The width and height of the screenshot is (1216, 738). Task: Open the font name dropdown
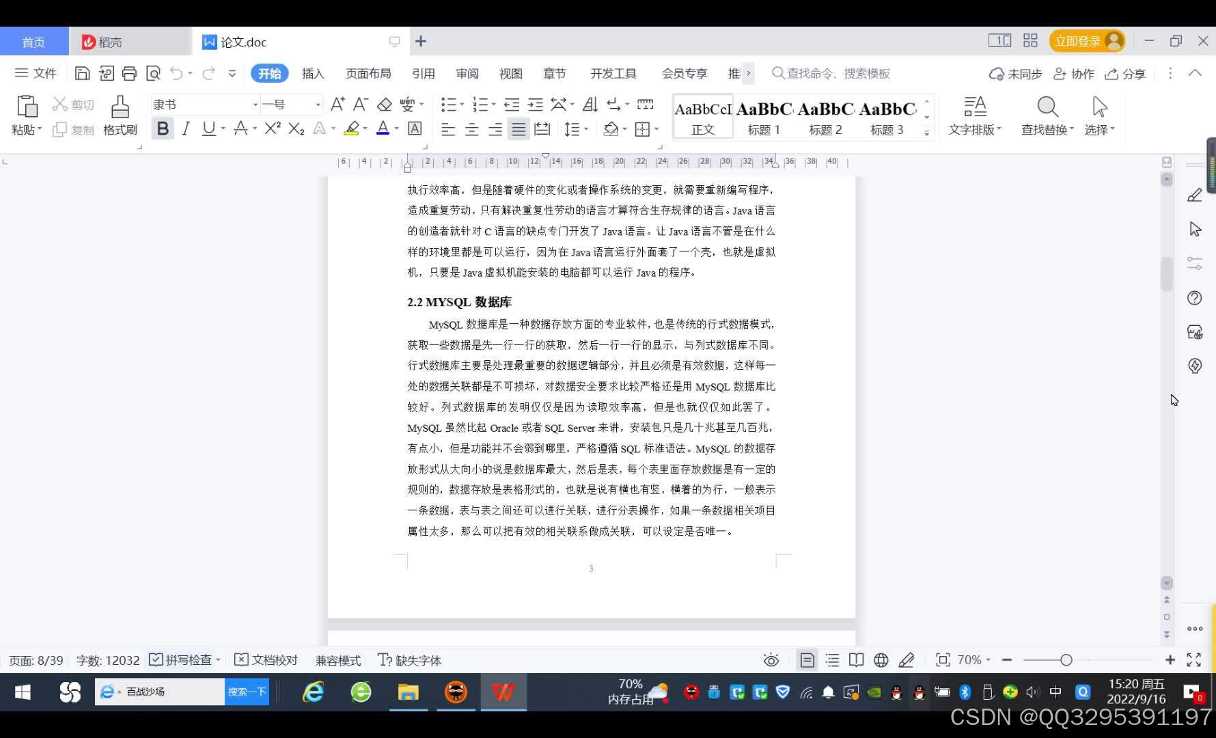pos(255,105)
